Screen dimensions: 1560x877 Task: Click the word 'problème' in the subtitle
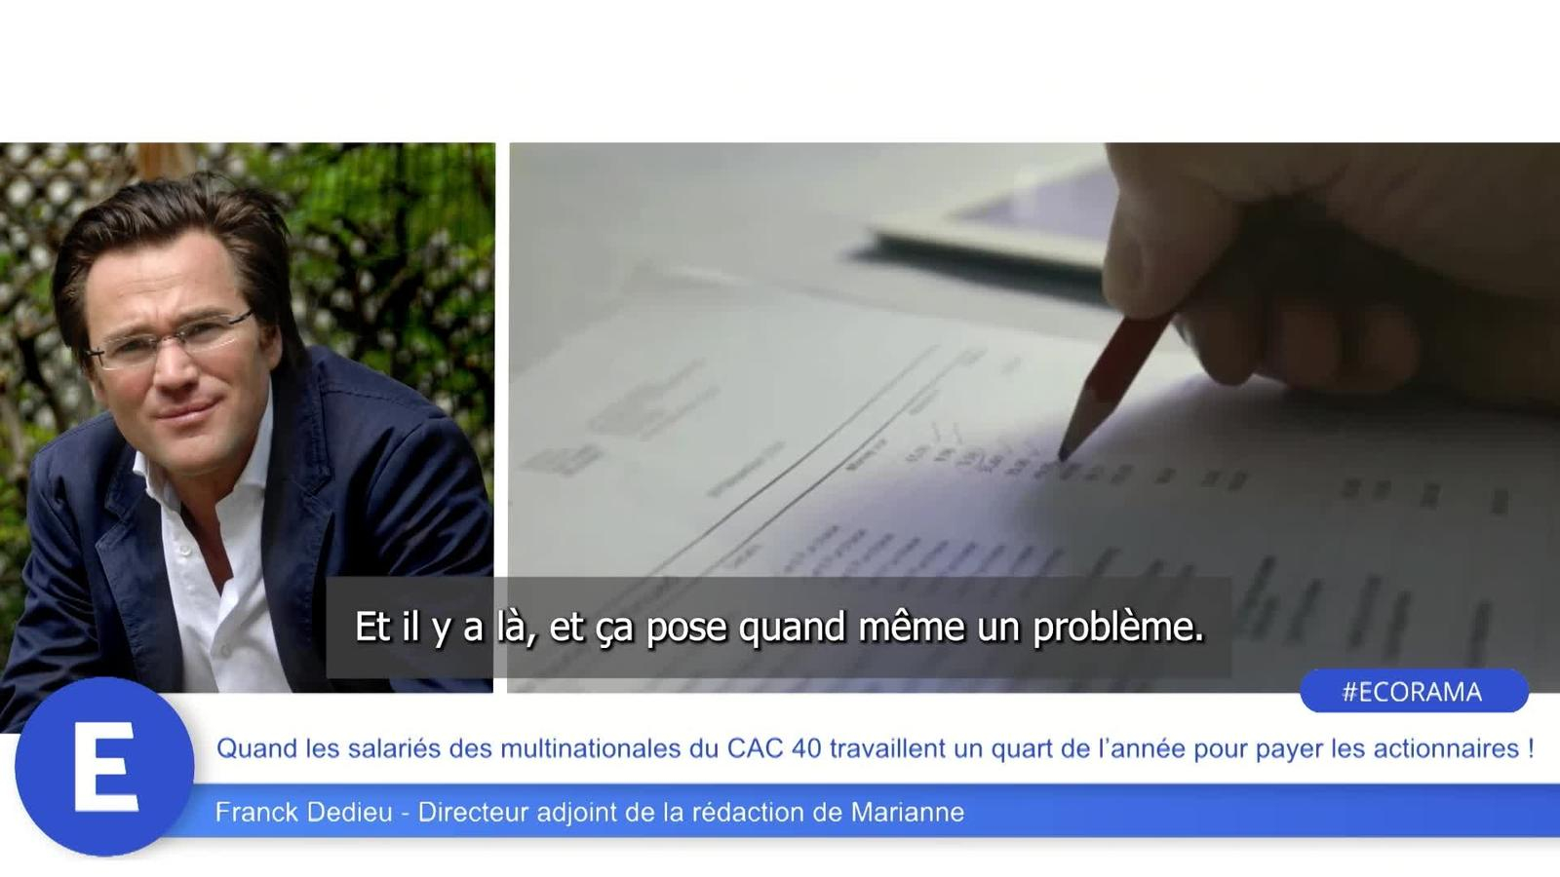[1118, 627]
